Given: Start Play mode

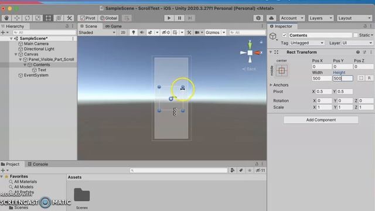Looking at the screenshot, I should pyautogui.click(x=169, y=18).
